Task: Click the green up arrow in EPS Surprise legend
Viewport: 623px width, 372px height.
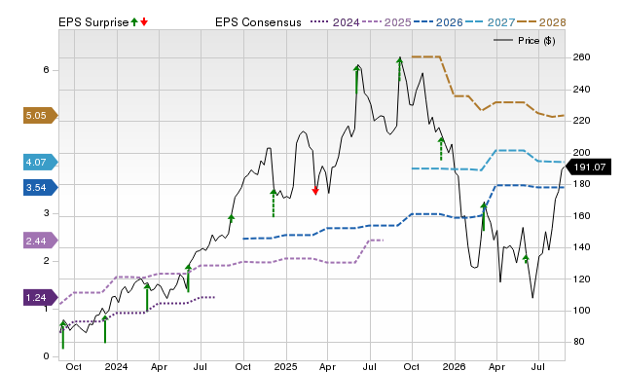Action: point(134,22)
